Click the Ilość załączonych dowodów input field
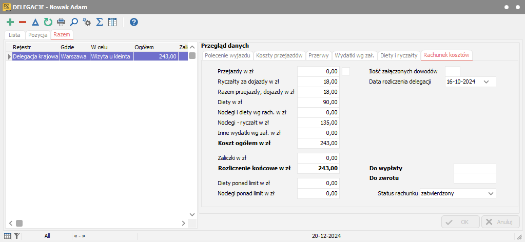The image size is (525, 242). click(x=452, y=71)
